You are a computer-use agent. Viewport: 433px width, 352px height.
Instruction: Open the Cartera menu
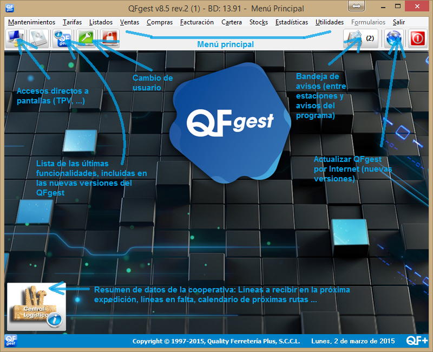[232, 22]
